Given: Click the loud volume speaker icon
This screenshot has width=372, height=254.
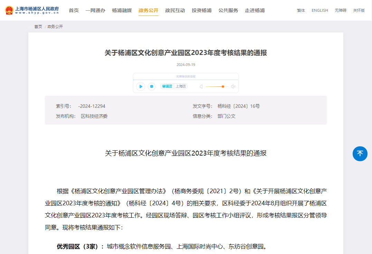Looking at the screenshot, I should (x=233, y=86).
